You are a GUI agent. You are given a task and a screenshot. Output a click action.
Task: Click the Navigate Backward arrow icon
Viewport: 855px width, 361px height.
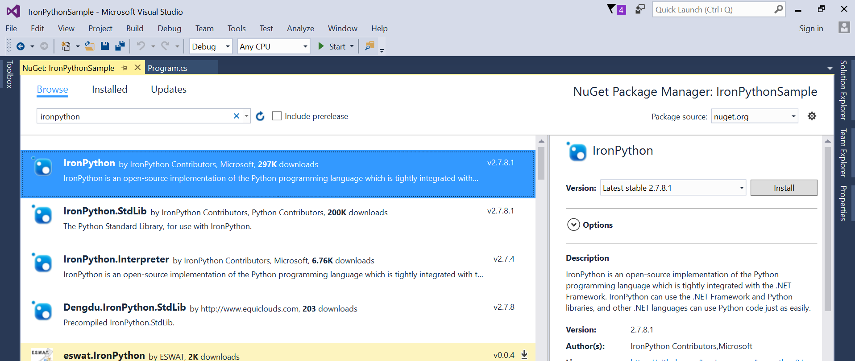click(21, 46)
